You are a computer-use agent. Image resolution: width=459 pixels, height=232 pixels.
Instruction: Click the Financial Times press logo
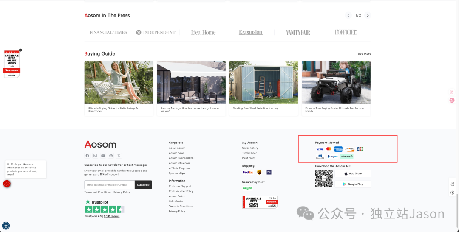click(108, 32)
